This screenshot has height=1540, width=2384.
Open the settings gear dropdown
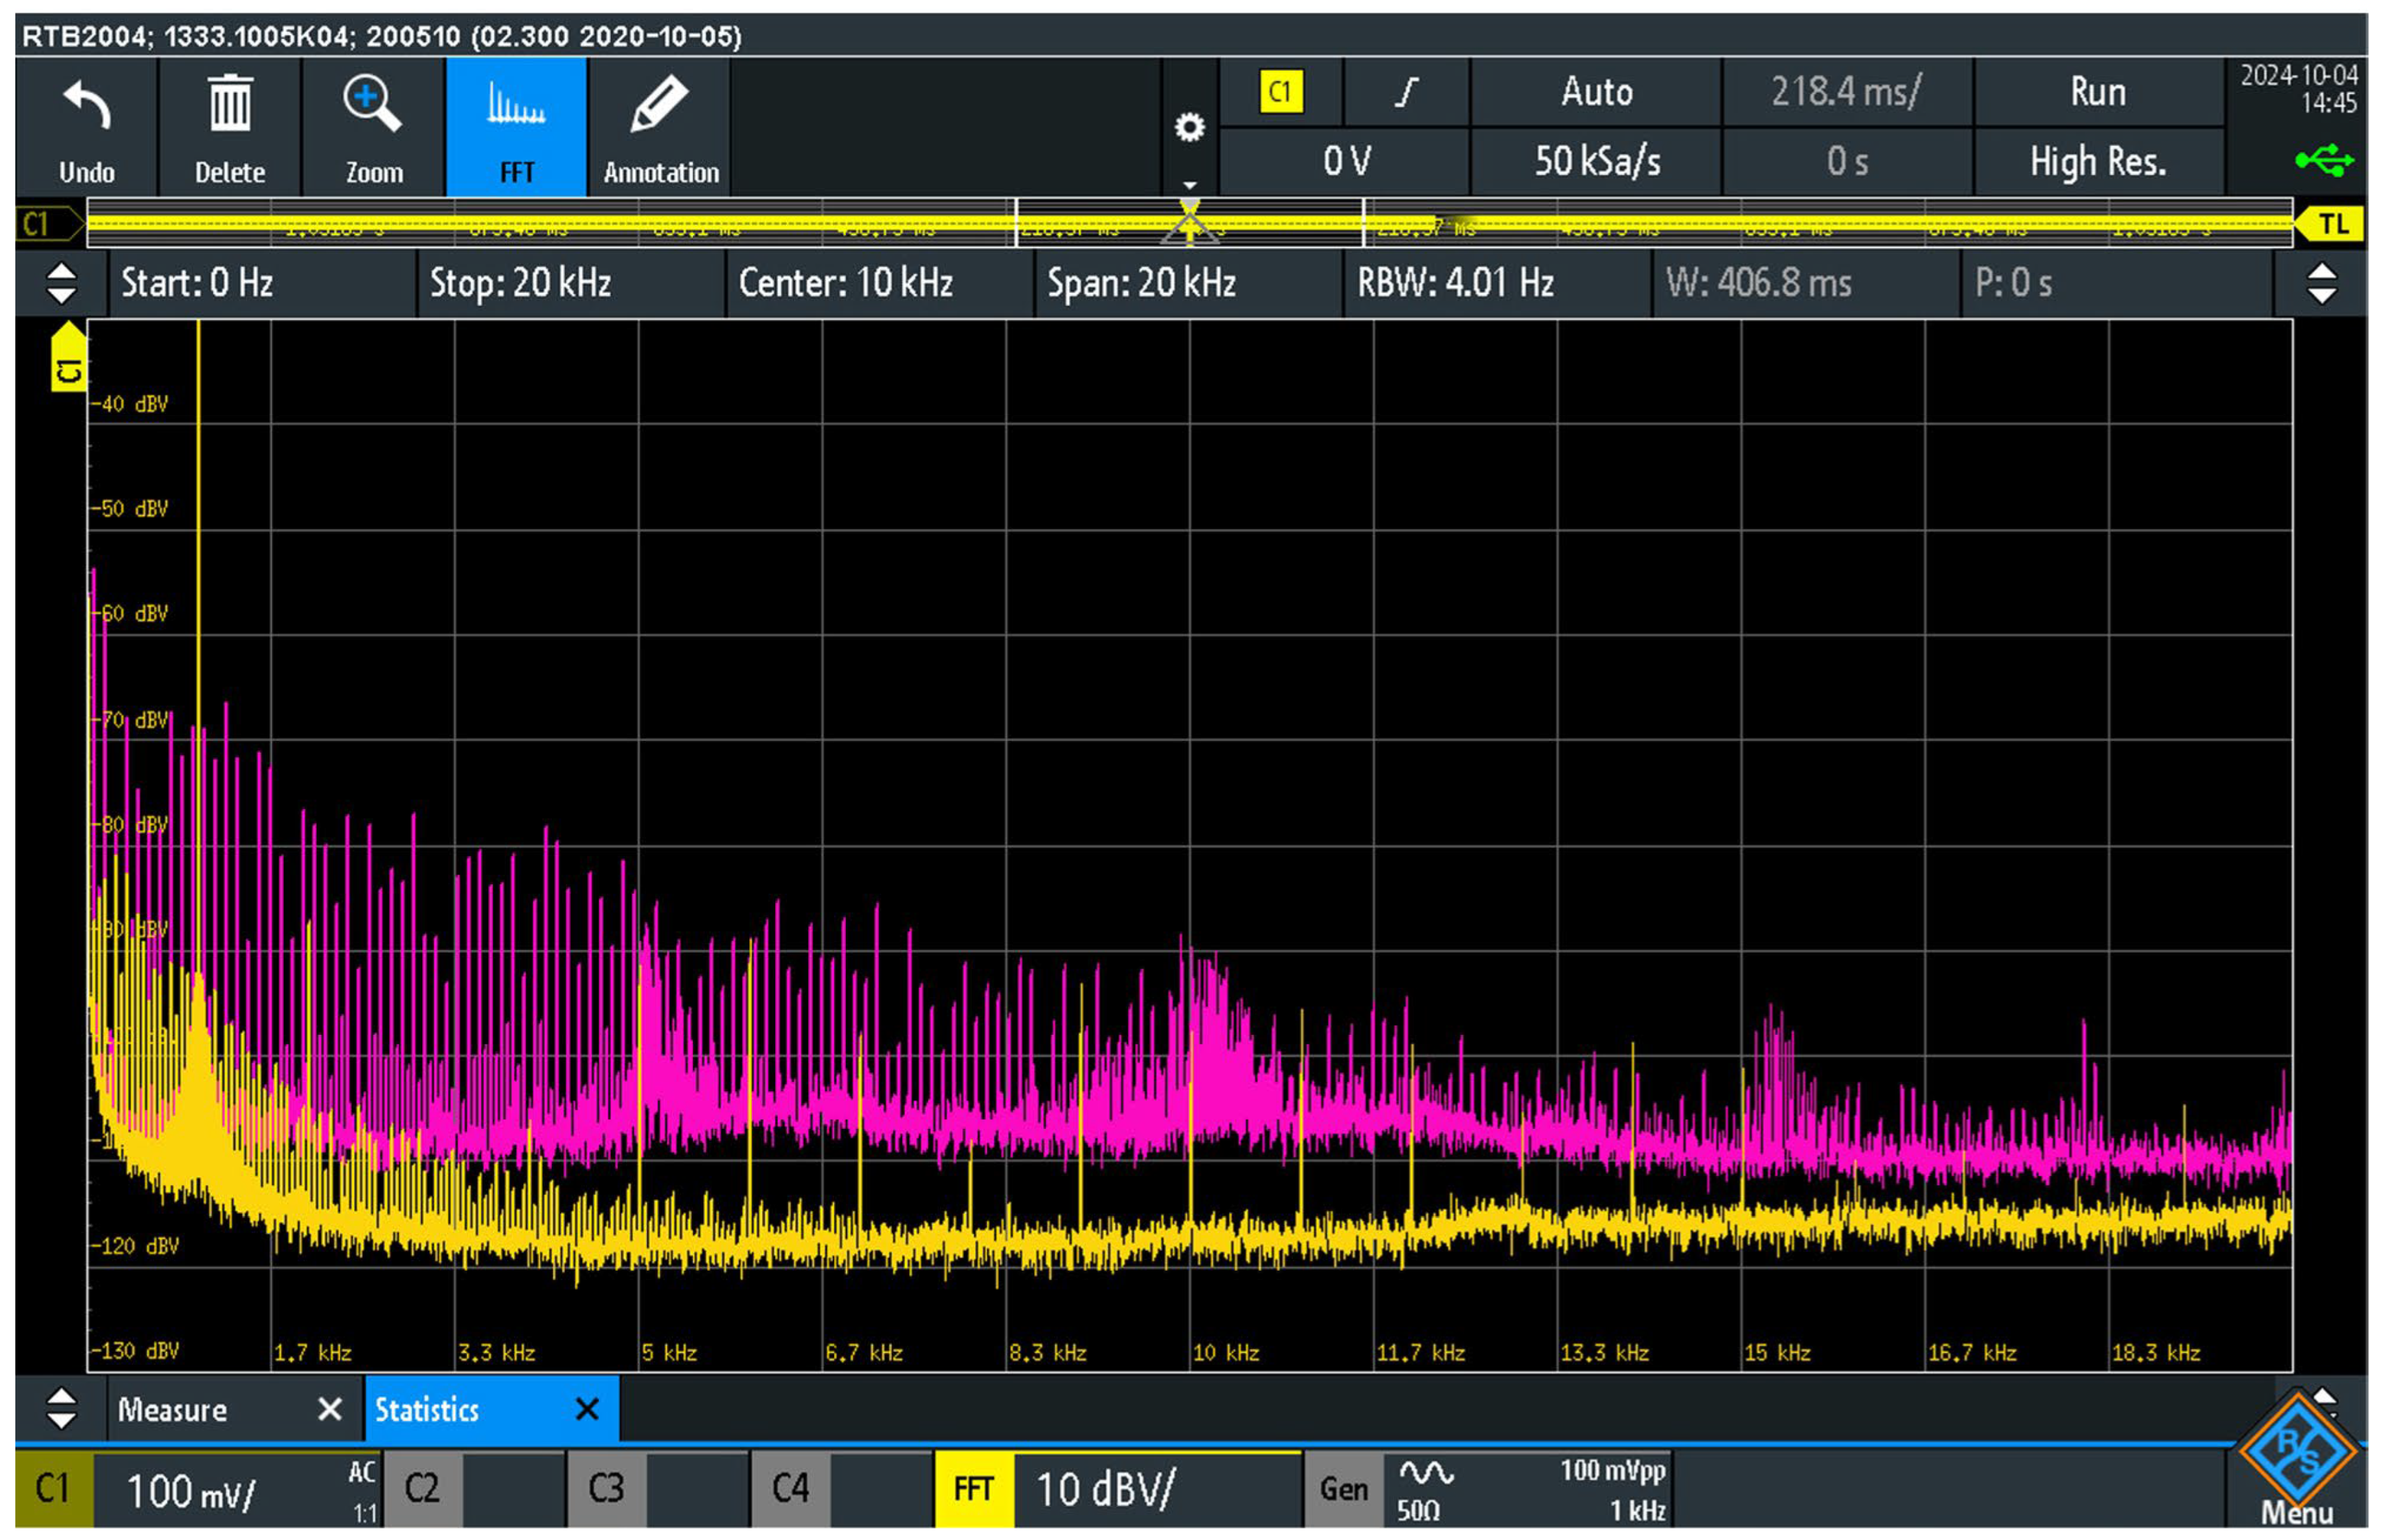point(1188,128)
